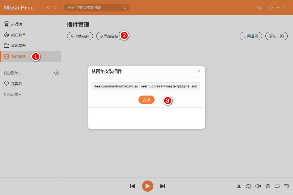Open the playlist queue icon
Image resolution: width=293 pixels, height=195 pixels.
point(286,186)
